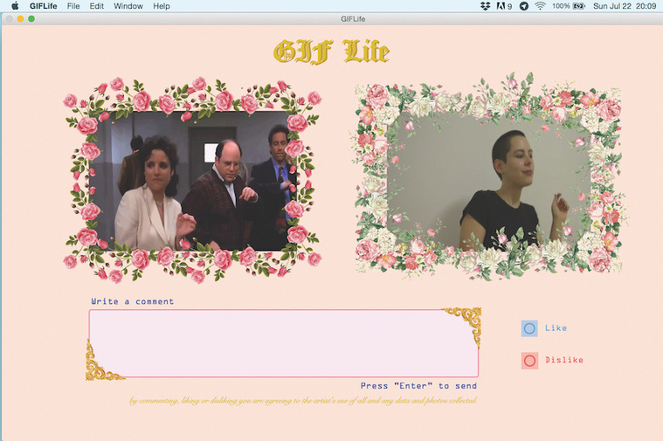Viewport: 663px width, 441px height.
Task: Click the Dropbox menu bar icon
Action: (485, 6)
